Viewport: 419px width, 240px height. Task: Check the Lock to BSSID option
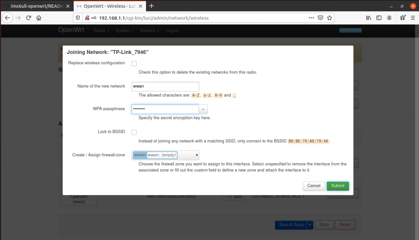[x=134, y=132]
